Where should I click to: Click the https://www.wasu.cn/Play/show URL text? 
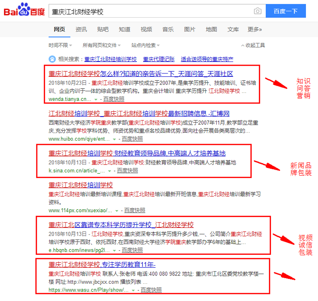pos(88,290)
